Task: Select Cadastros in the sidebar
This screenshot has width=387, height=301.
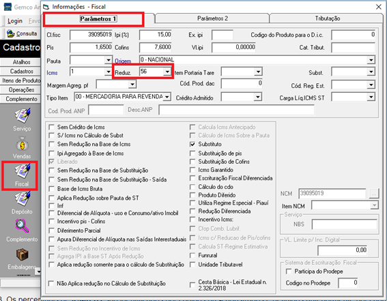Action: coord(21,71)
